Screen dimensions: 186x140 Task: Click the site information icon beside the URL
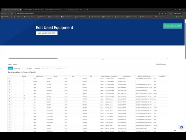(x=15, y=14)
